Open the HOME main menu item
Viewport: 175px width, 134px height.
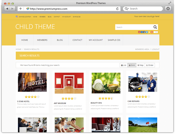tap(24, 40)
